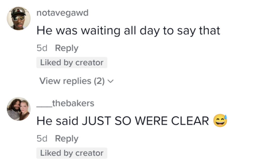The height and width of the screenshot is (164, 253).
Task: Click the capitalized words 'JUST SO WERE CLEAR'
Action: (x=145, y=121)
